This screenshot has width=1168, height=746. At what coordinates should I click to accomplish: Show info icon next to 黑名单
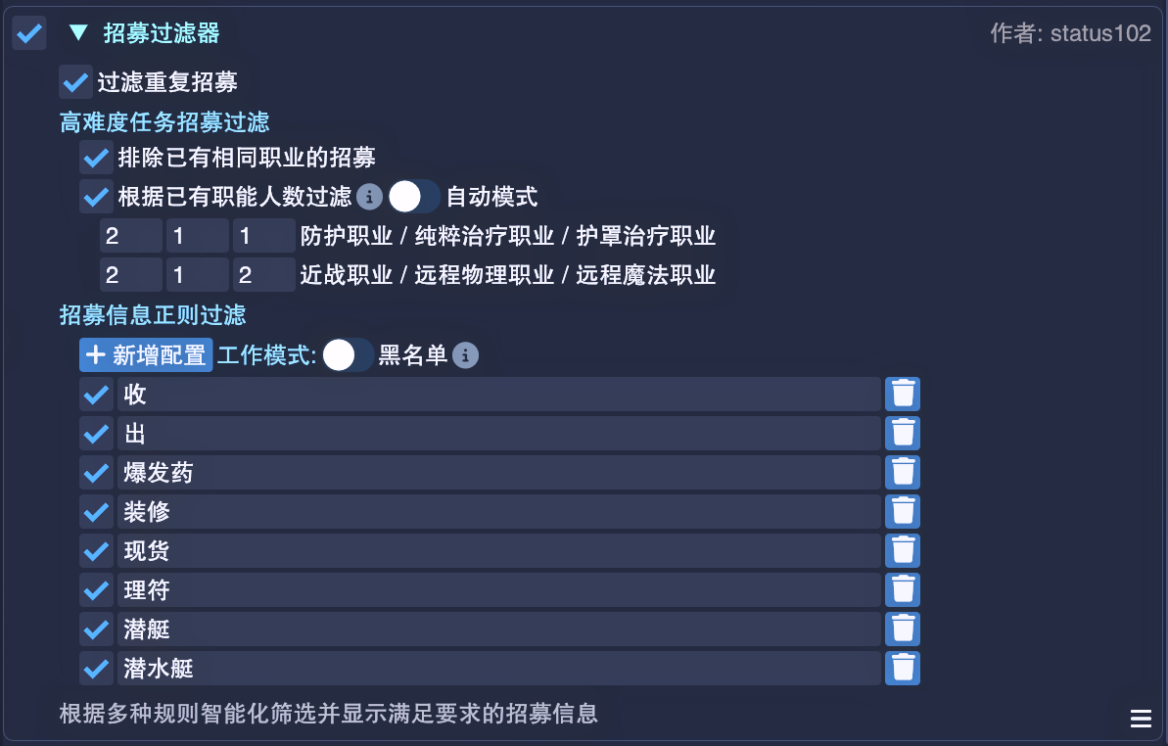466,354
